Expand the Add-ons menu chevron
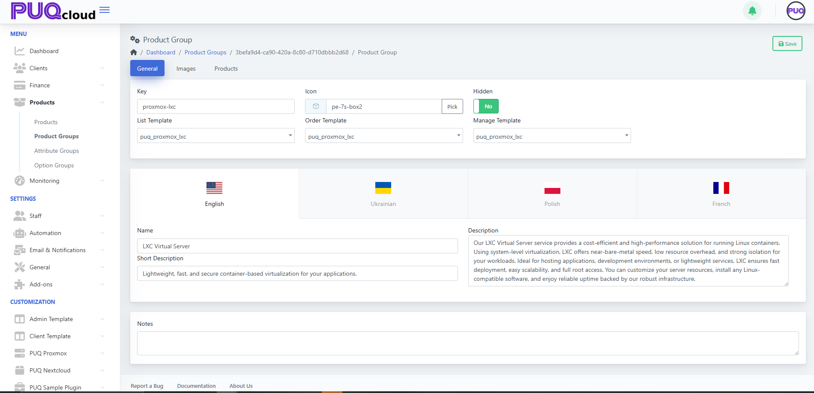 (x=102, y=284)
